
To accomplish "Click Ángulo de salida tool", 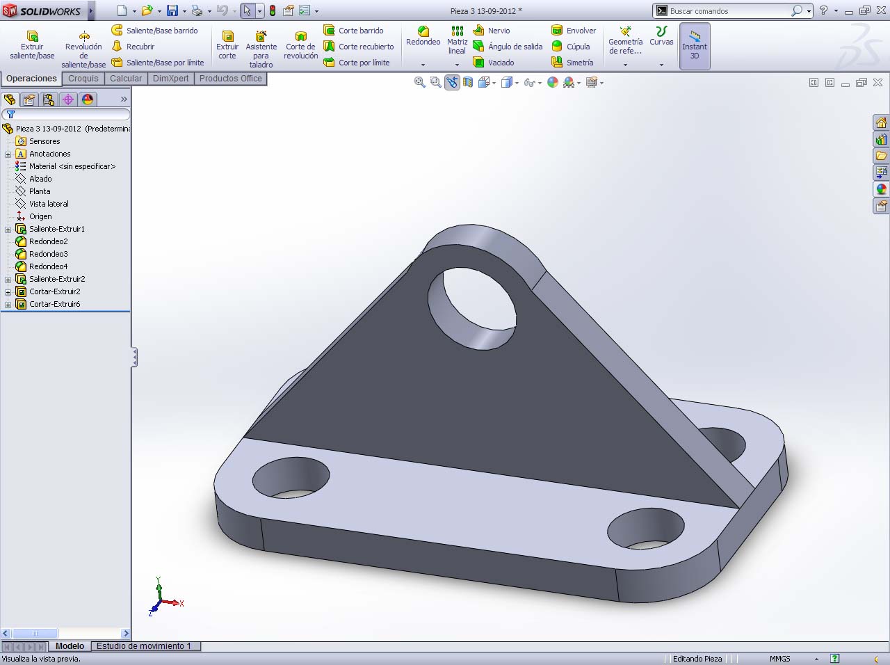I will 508,47.
